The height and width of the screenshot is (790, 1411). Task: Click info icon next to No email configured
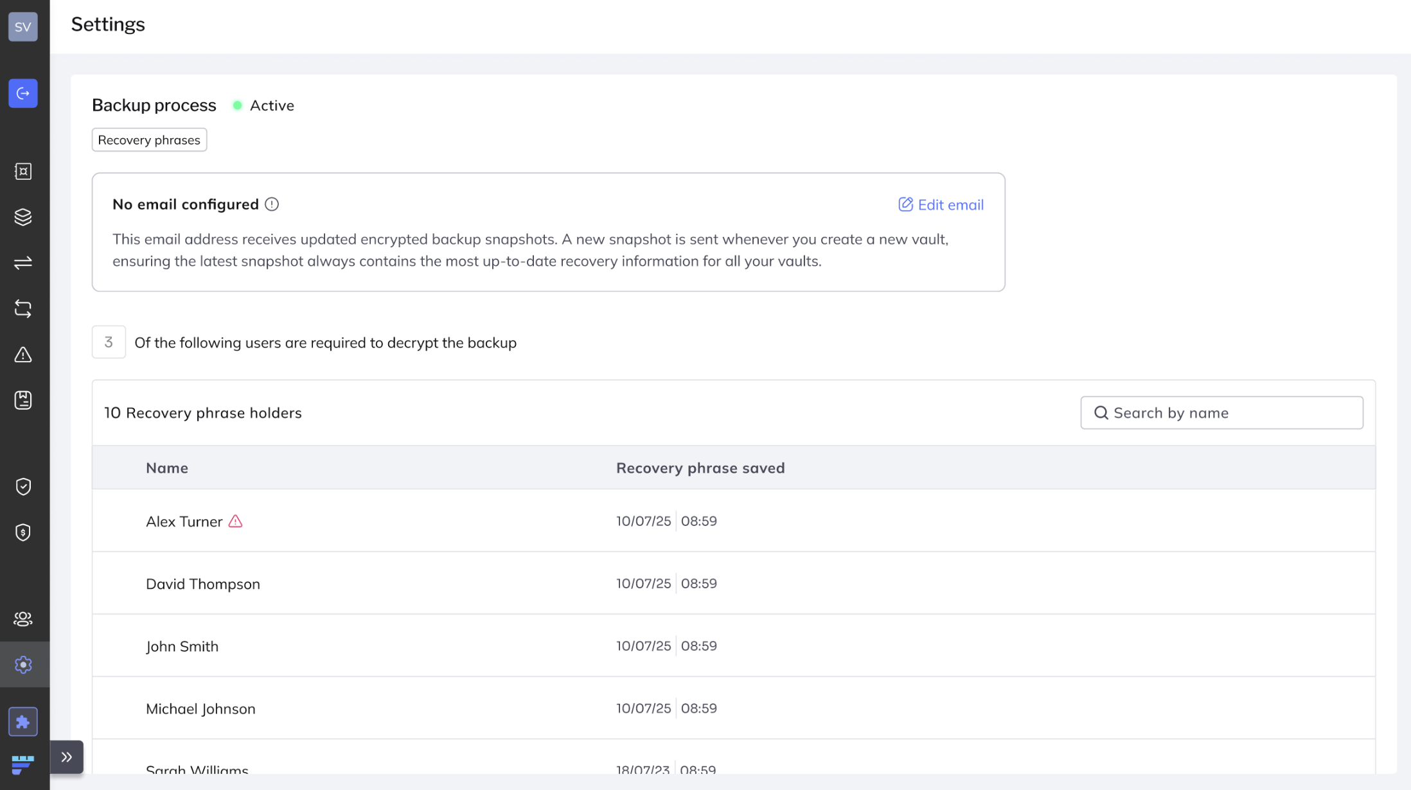click(x=272, y=204)
